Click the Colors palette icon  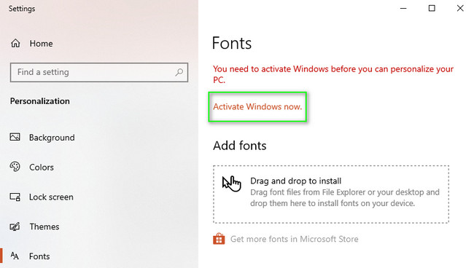15,167
